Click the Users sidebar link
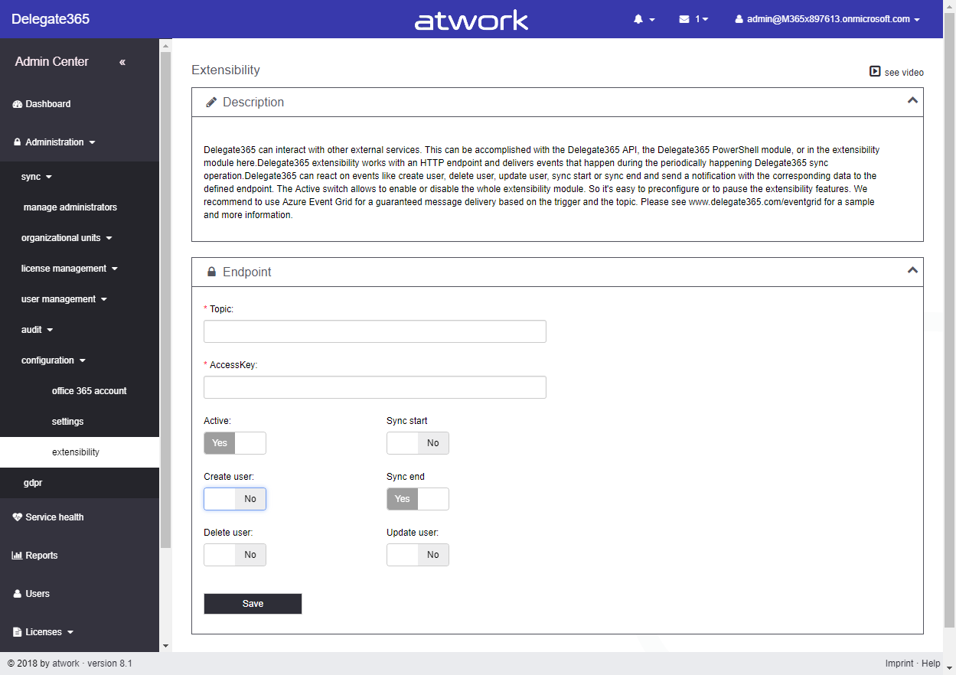The height and width of the screenshot is (675, 956). [38, 594]
